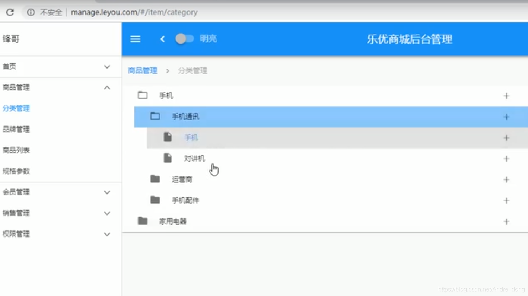The height and width of the screenshot is (296, 528).
Task: Open 规格参数 in the sidebar
Action: [16, 171]
